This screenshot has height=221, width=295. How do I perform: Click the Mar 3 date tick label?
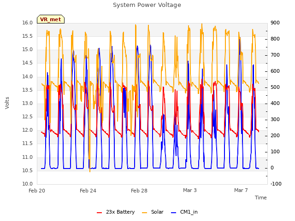tap(190, 190)
